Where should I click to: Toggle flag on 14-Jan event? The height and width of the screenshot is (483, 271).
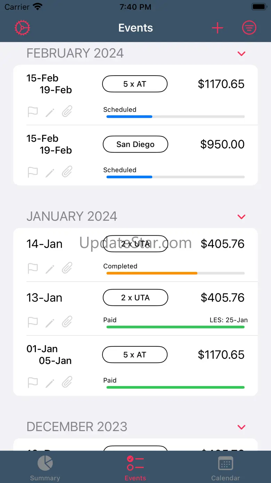(33, 269)
